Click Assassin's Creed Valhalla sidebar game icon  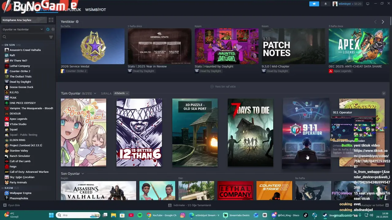[x=7, y=50]
